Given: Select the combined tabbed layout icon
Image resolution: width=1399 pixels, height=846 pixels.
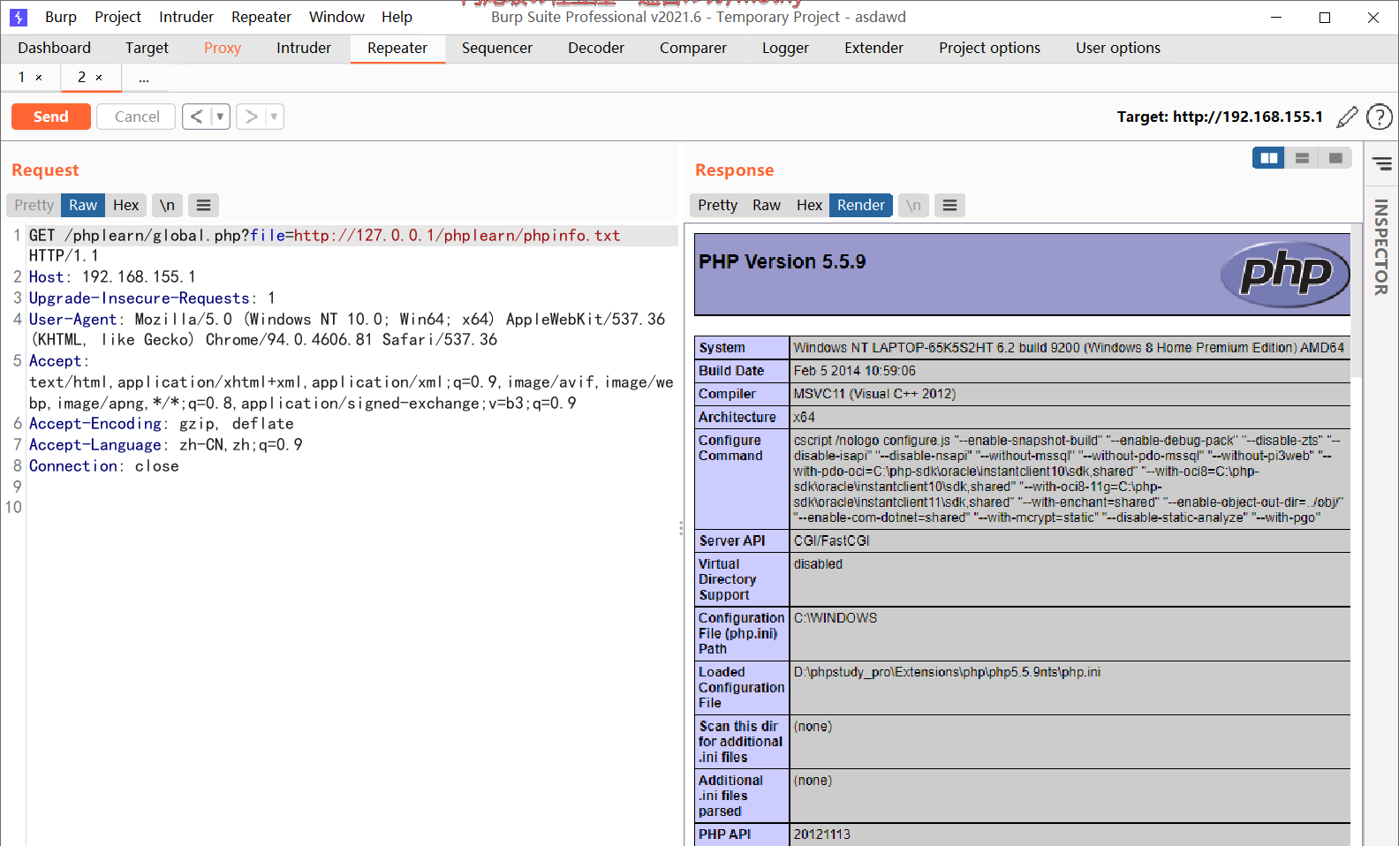Looking at the screenshot, I should pyautogui.click(x=1335, y=158).
